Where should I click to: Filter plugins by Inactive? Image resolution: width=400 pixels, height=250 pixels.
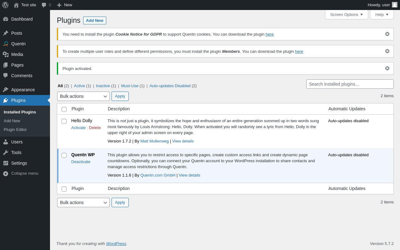[x=103, y=86]
